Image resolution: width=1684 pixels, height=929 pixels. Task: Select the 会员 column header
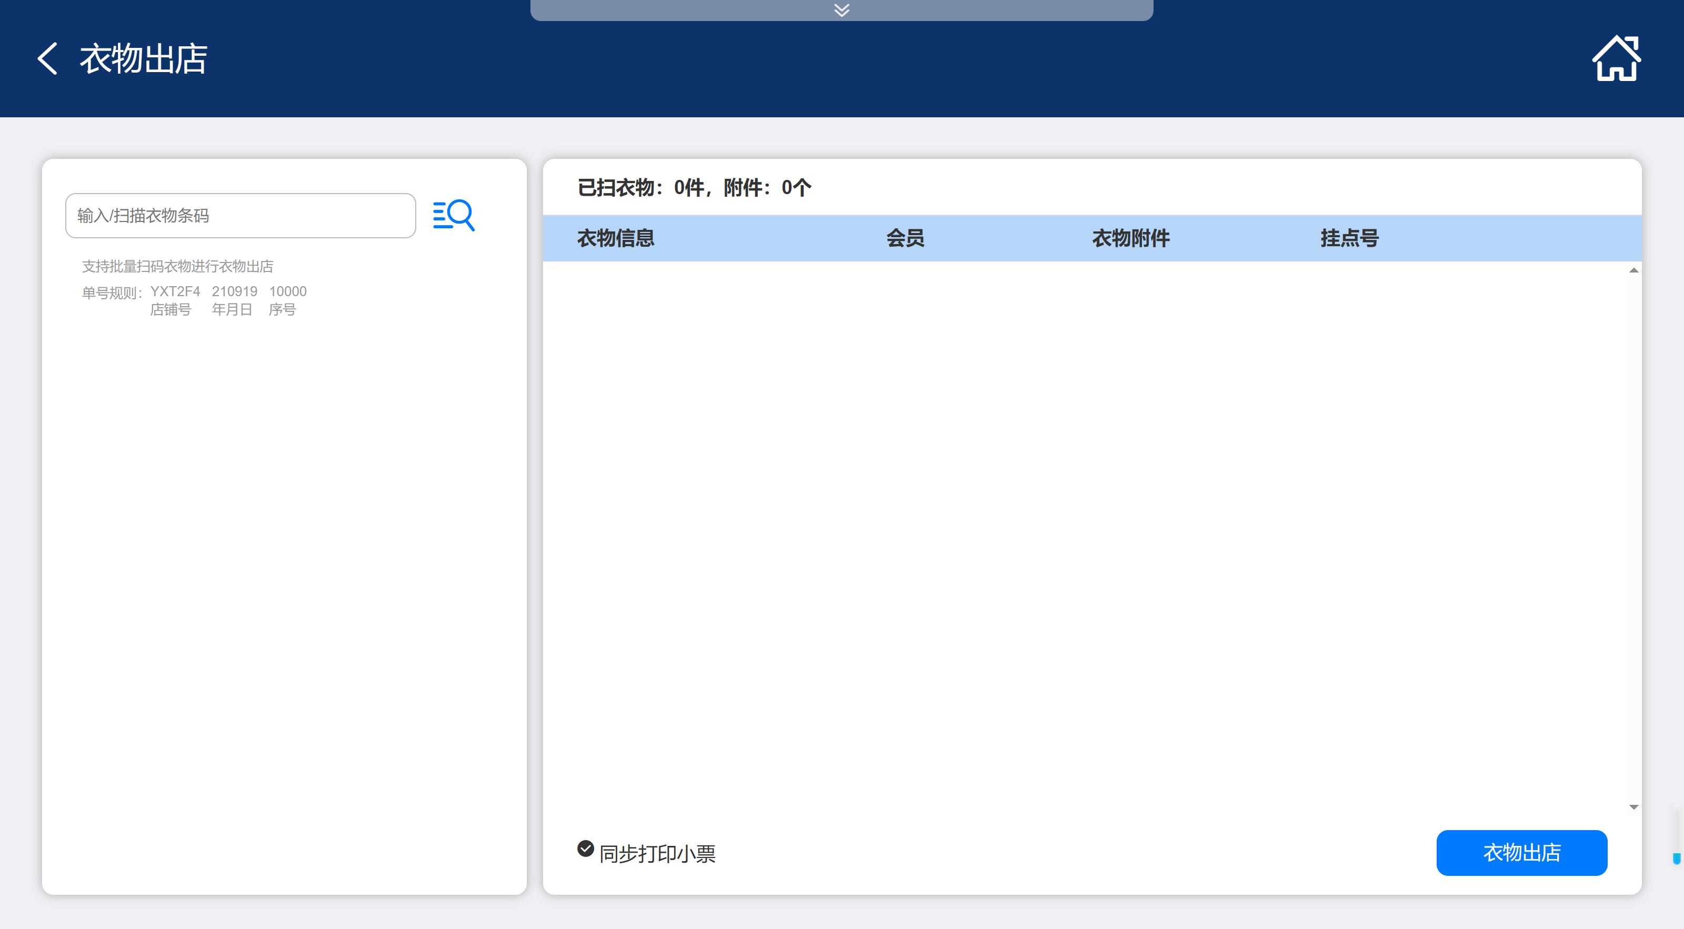(x=905, y=238)
